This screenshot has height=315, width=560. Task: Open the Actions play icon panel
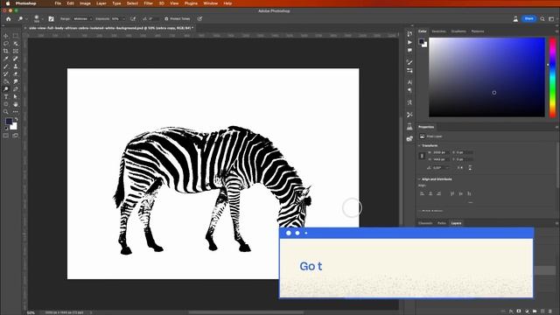point(409,42)
